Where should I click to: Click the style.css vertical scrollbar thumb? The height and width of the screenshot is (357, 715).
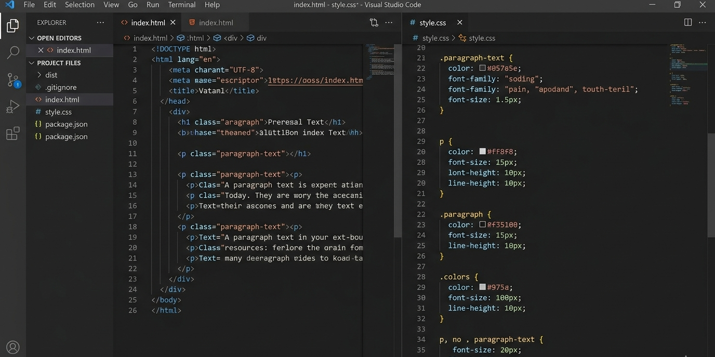click(711, 184)
